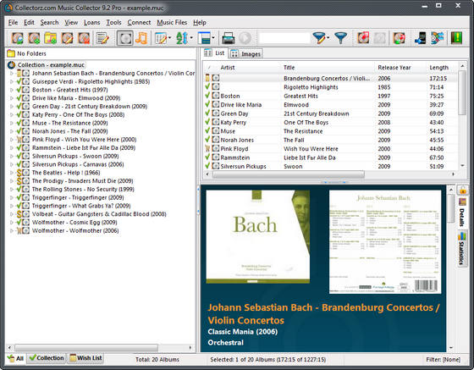Screen dimensions: 474x370
Task: Click the lock icon above Details
Action: (x=462, y=191)
